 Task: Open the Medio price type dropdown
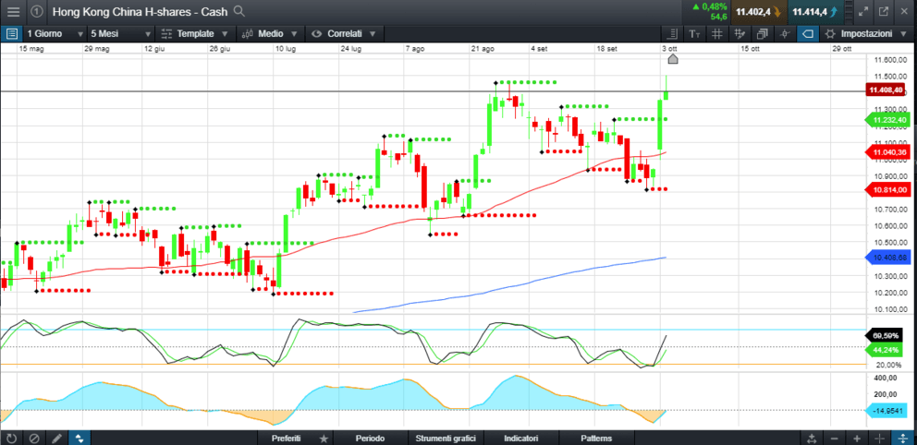pos(271,34)
